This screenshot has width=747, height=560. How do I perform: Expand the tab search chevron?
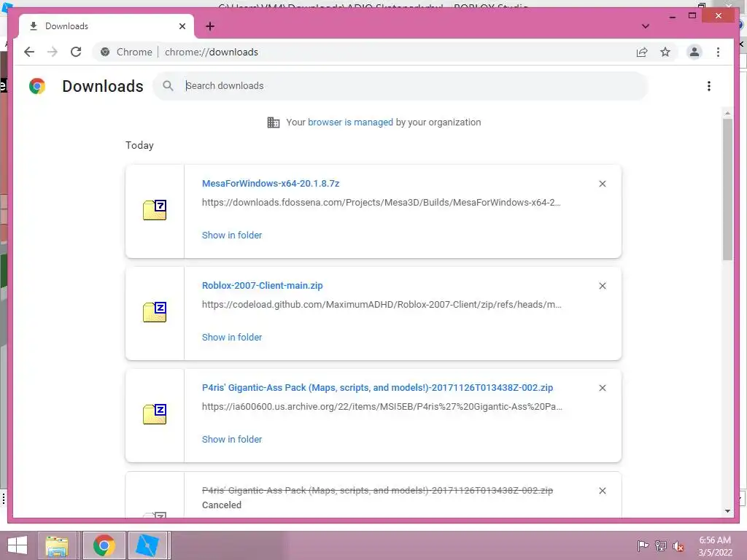click(x=646, y=26)
